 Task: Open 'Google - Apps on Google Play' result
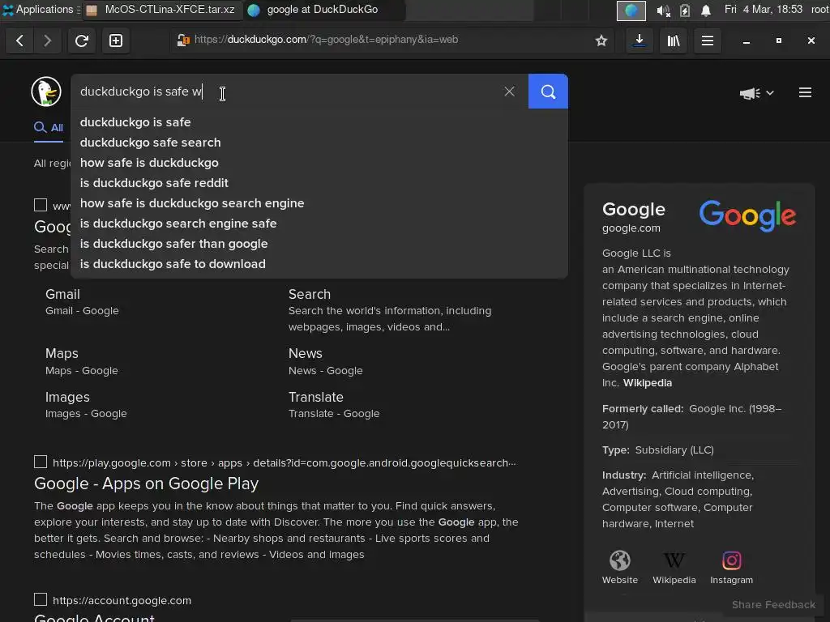pyautogui.click(x=146, y=484)
